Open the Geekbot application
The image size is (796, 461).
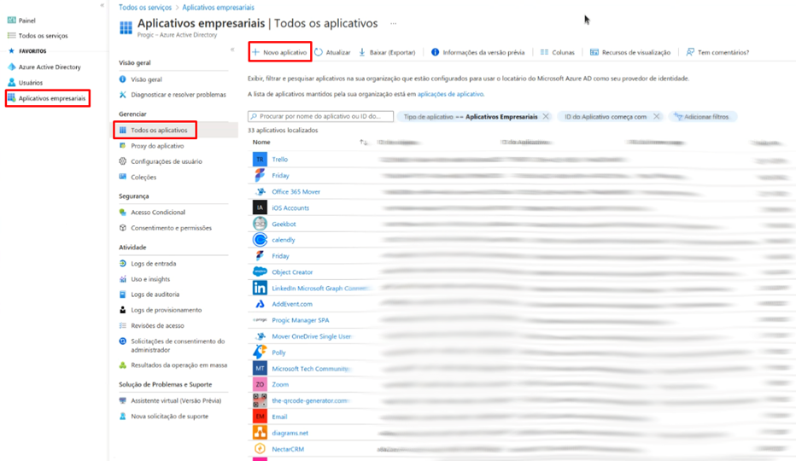click(x=284, y=224)
